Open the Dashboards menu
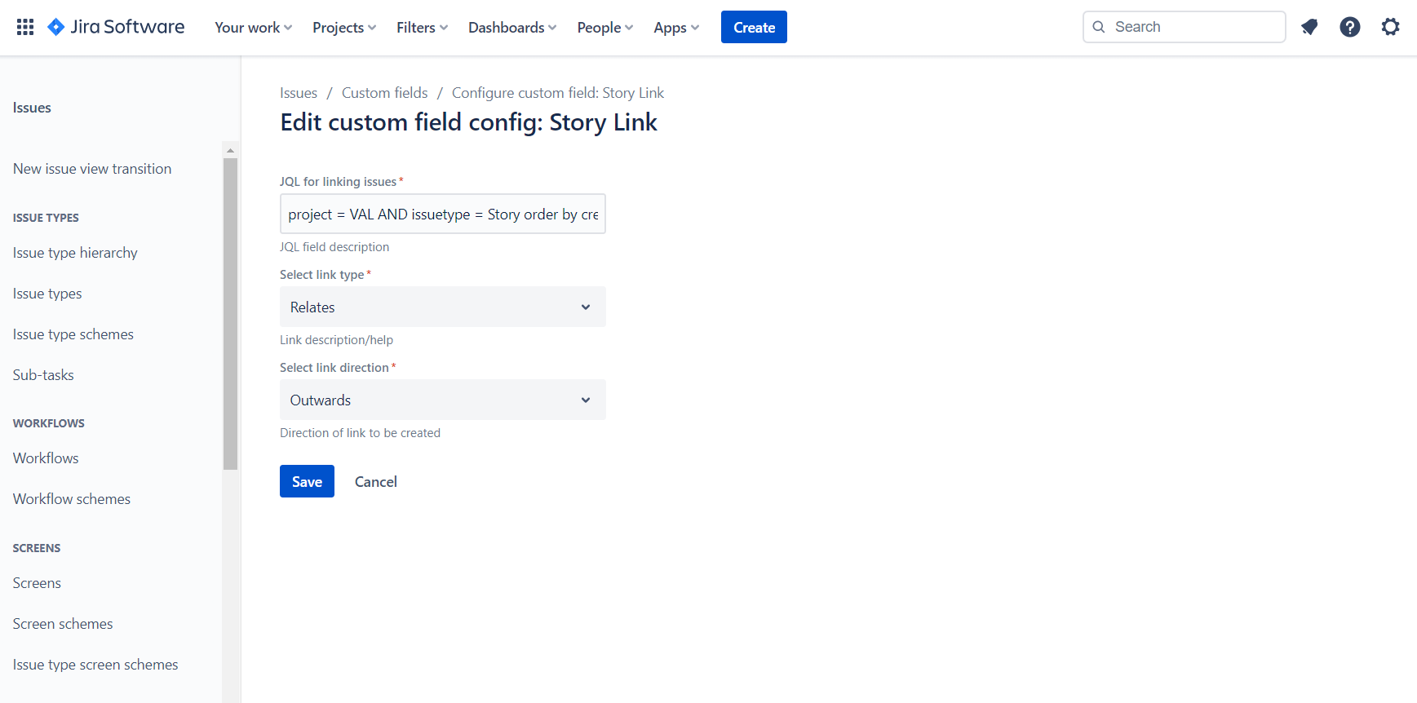Image resolution: width=1417 pixels, height=703 pixels. pyautogui.click(x=512, y=28)
